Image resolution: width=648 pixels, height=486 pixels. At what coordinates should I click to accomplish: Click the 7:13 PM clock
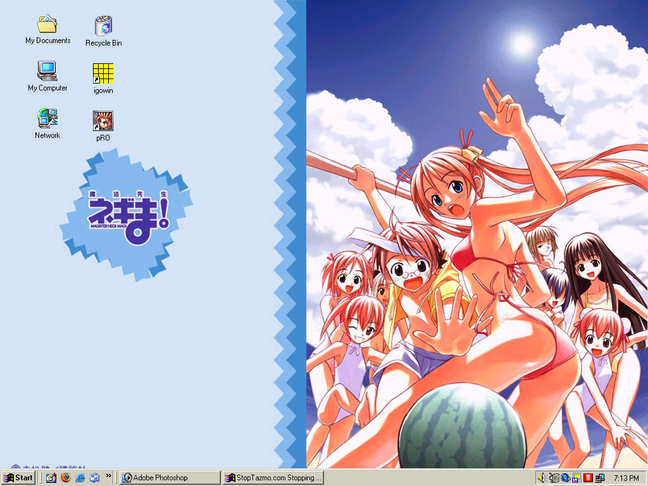tap(626, 478)
